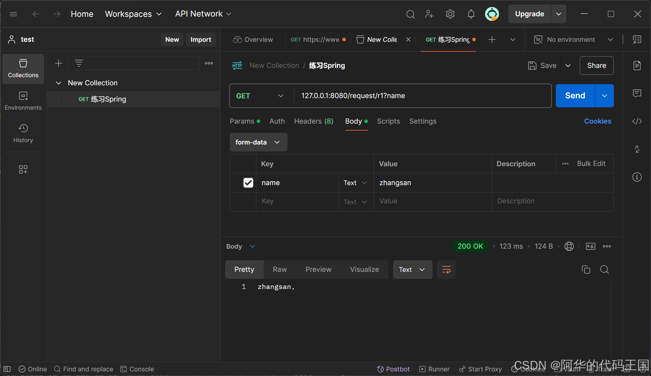Expand the form-data body type dropdown
This screenshot has width=651, height=376.
point(258,142)
